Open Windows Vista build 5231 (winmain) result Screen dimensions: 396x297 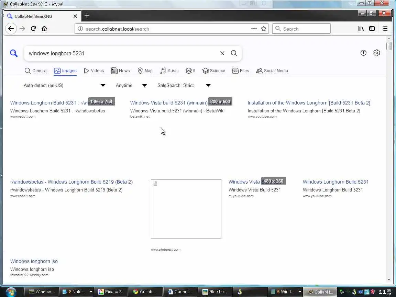(180, 103)
